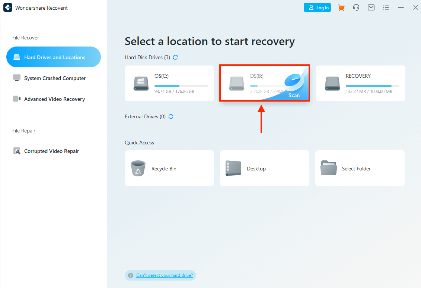Screen dimensions: 421x288
Task: Click the DS(B:) usage bar
Action: (x=267, y=86)
